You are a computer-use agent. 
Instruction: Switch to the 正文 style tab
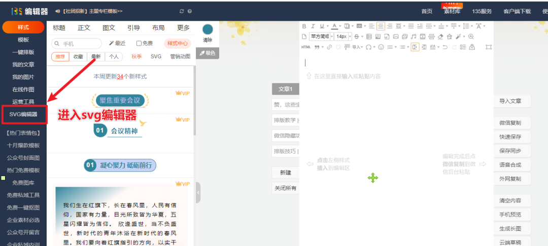click(84, 28)
